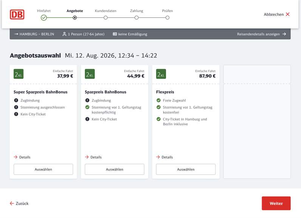The width and height of the screenshot is (301, 218).
Task: Click the Freie Zugwahl text
Action: (174, 100)
